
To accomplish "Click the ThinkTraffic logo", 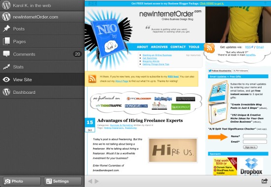I will pos(109,105).
